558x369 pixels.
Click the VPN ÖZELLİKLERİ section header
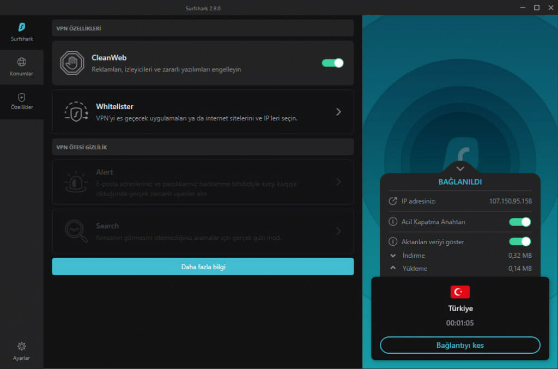(203, 28)
